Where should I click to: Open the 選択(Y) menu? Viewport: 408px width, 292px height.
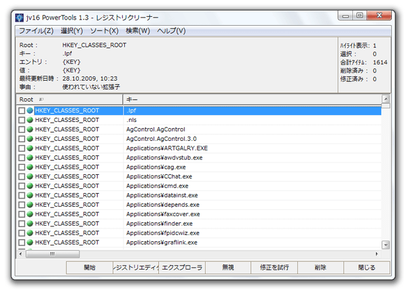pos(71,31)
